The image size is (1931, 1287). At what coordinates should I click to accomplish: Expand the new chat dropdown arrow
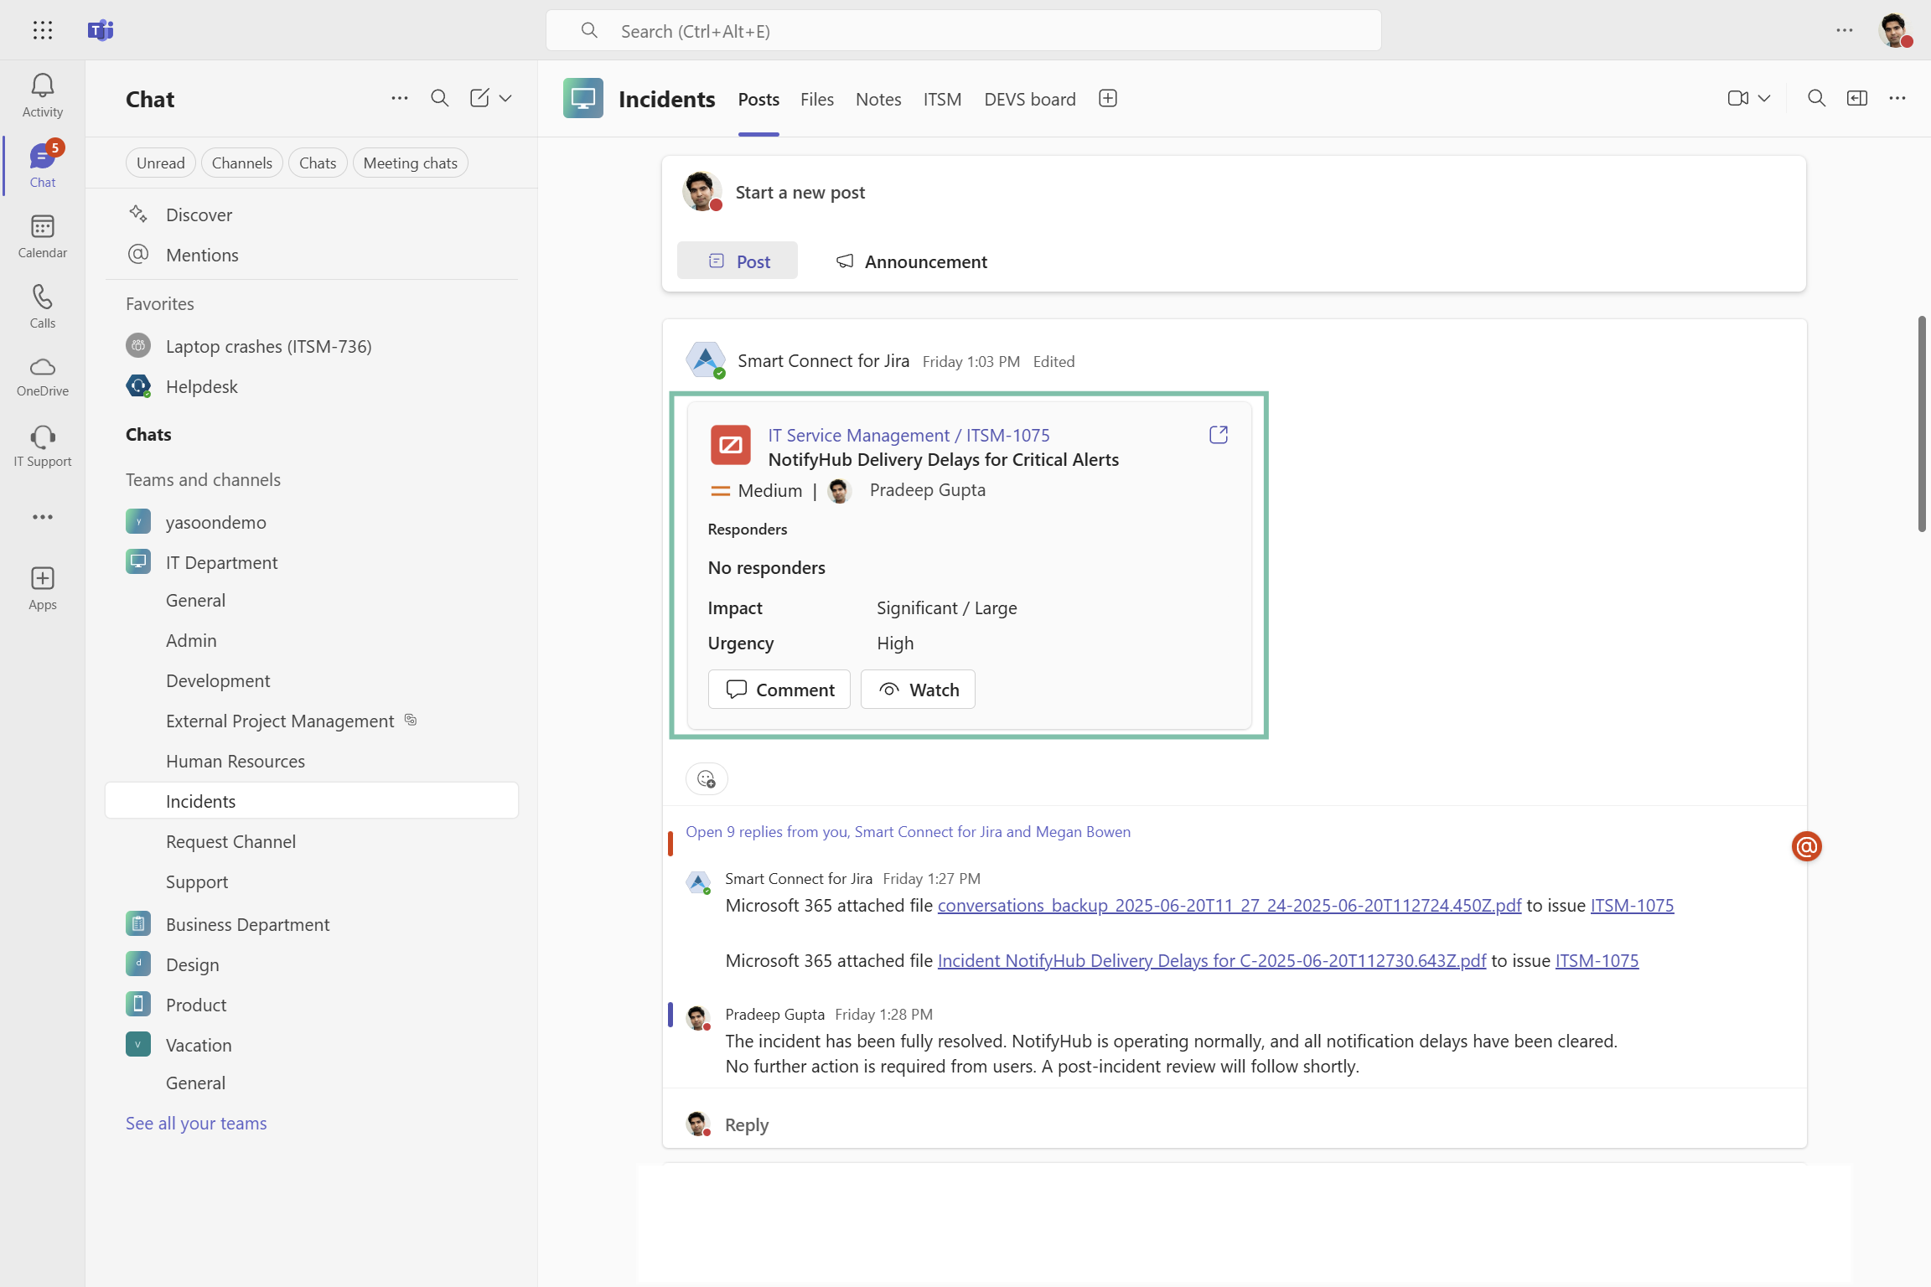505,99
